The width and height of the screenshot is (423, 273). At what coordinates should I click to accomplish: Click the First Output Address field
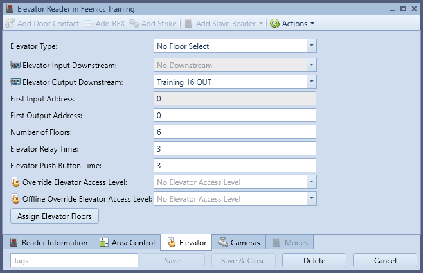[235, 115]
